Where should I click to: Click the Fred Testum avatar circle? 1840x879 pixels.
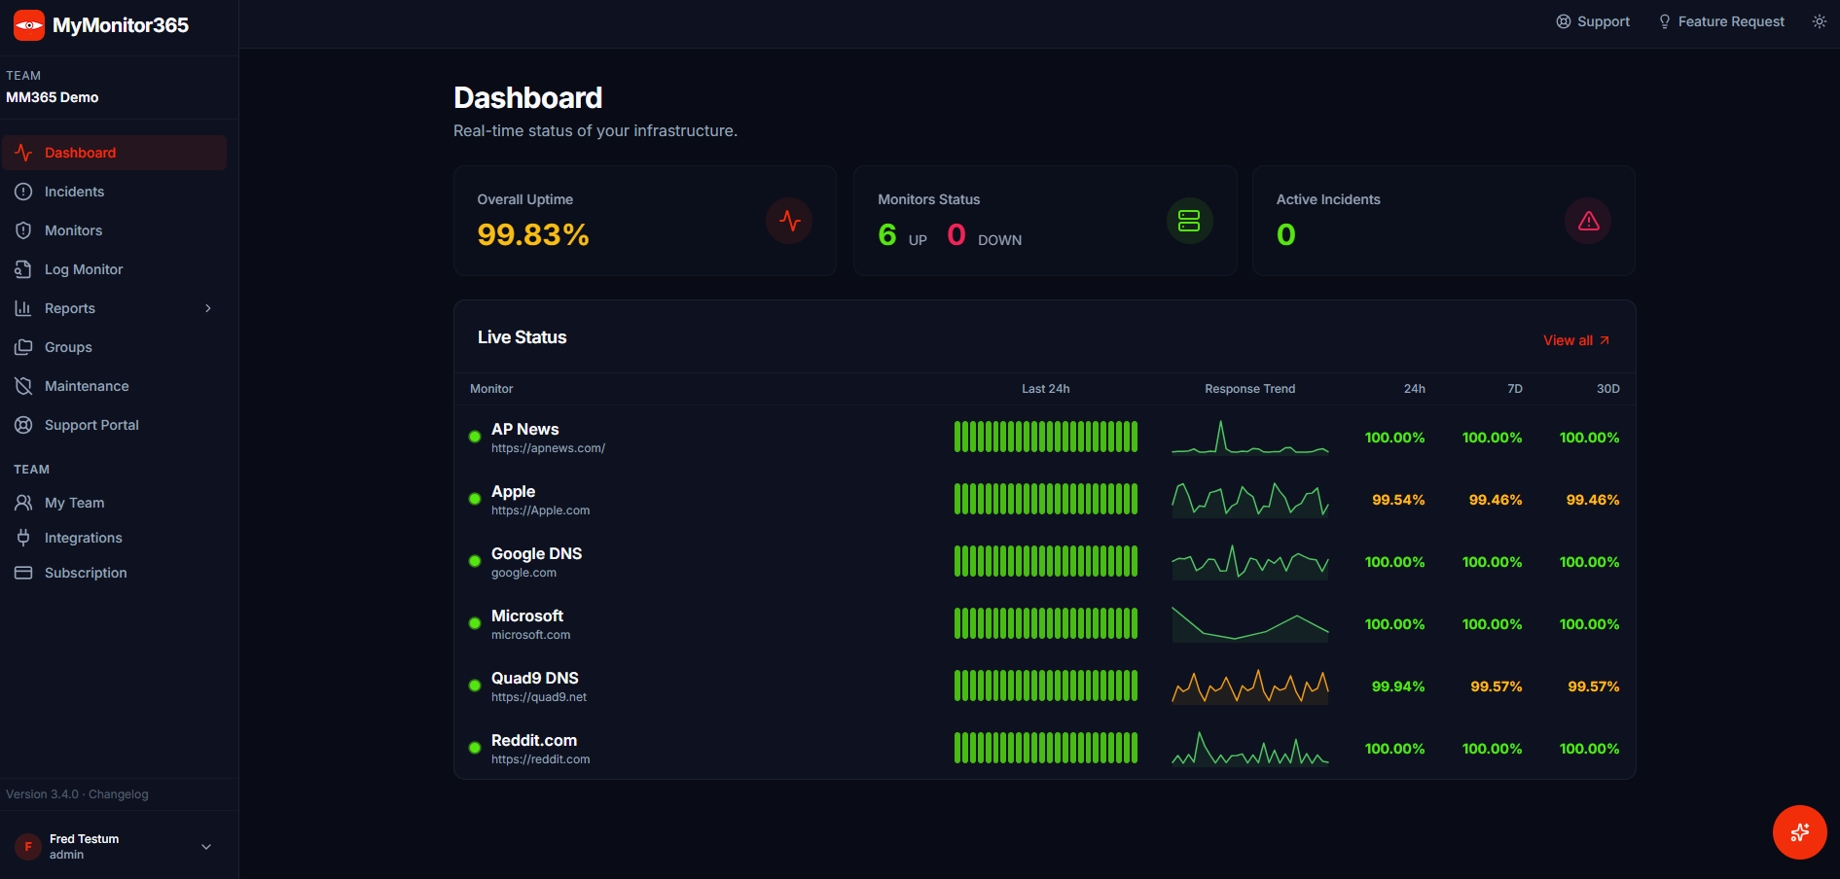pyautogui.click(x=28, y=847)
